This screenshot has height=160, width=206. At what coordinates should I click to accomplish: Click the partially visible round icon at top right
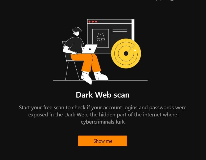(172, 0)
